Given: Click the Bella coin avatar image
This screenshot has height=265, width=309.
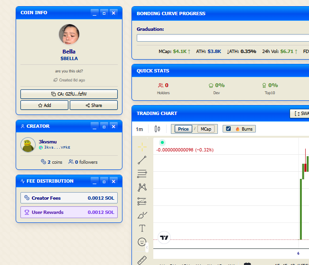Looking at the screenshot, I should (x=69, y=35).
